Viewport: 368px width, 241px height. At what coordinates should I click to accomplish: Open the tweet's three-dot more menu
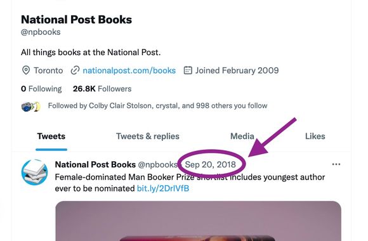336,164
